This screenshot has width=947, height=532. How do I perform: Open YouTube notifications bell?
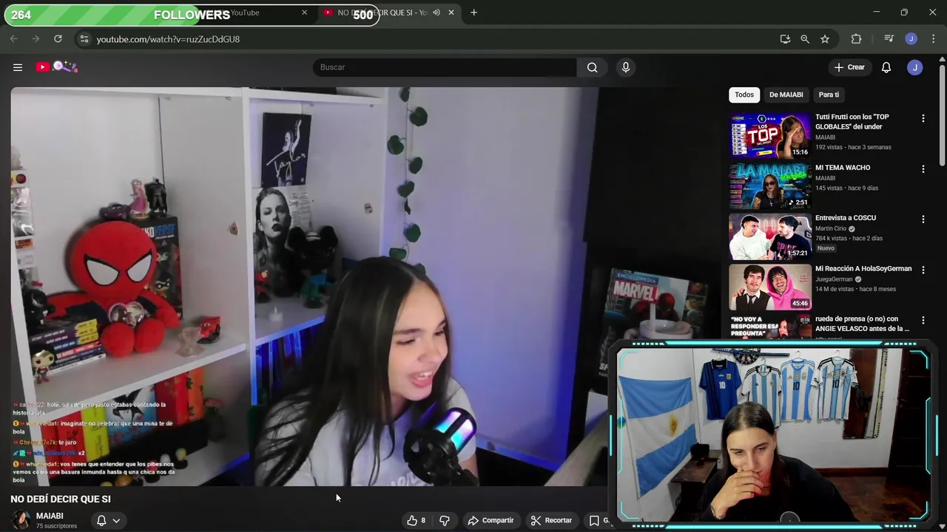[x=886, y=67]
